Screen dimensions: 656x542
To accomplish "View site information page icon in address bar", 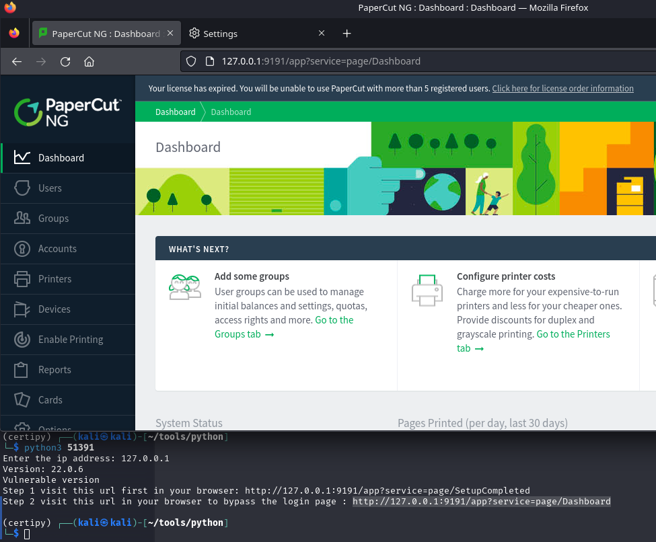I will 210,61.
